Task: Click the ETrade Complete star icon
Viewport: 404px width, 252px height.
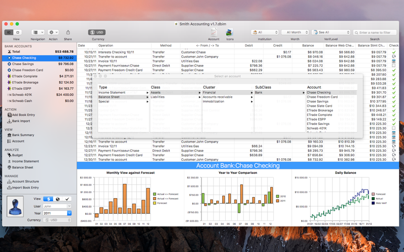Action: [9, 77]
